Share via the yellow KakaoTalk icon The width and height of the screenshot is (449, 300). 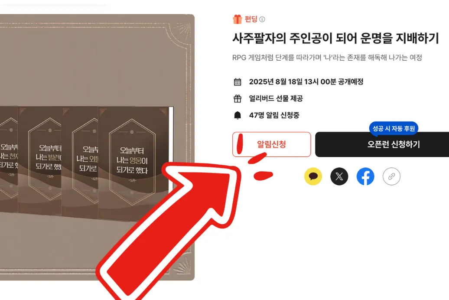coord(313,176)
